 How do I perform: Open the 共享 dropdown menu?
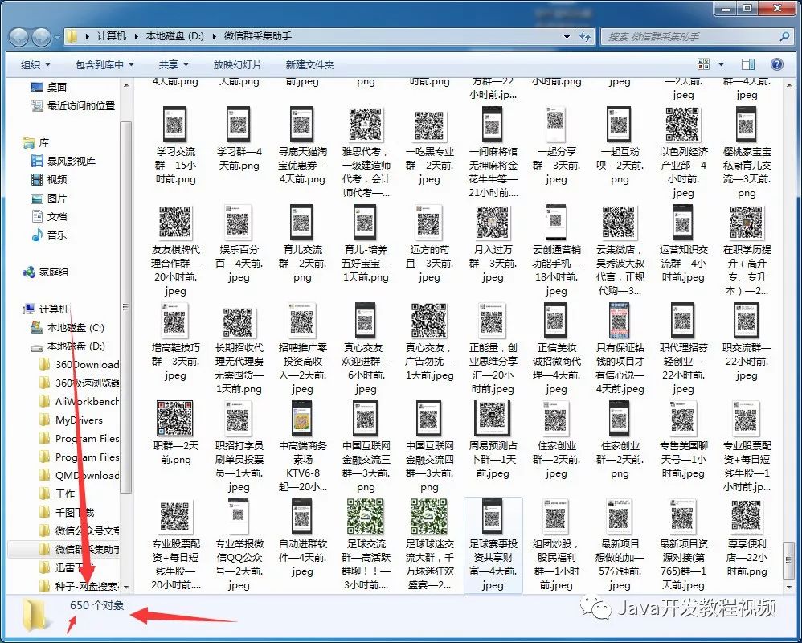174,64
